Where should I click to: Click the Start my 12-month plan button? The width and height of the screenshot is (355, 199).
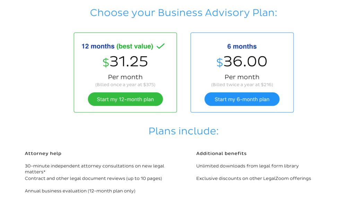click(x=125, y=99)
